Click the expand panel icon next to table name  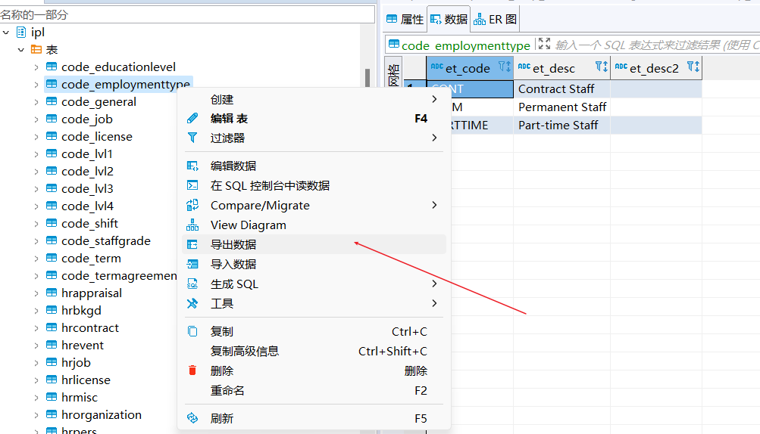click(x=544, y=44)
